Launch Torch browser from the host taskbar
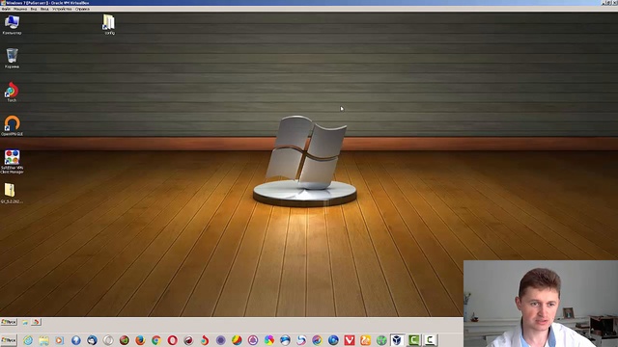 point(205,340)
